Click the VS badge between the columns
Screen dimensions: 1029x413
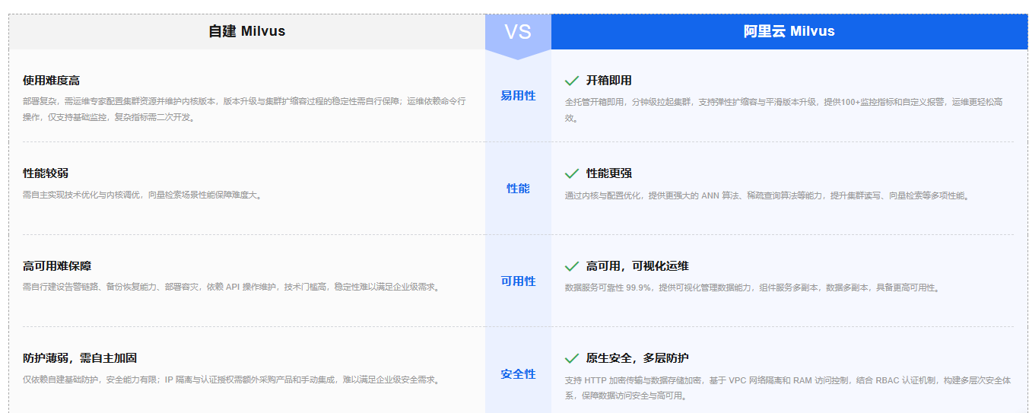point(518,32)
